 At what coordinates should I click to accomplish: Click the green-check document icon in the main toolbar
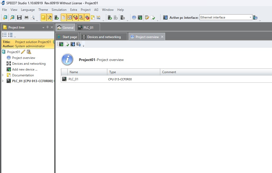(x=153, y=17)
